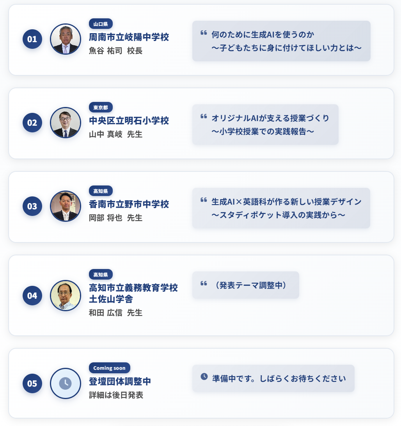Open 魚谷 祐司 校長's profile photo
The height and width of the screenshot is (426, 401).
66,39
